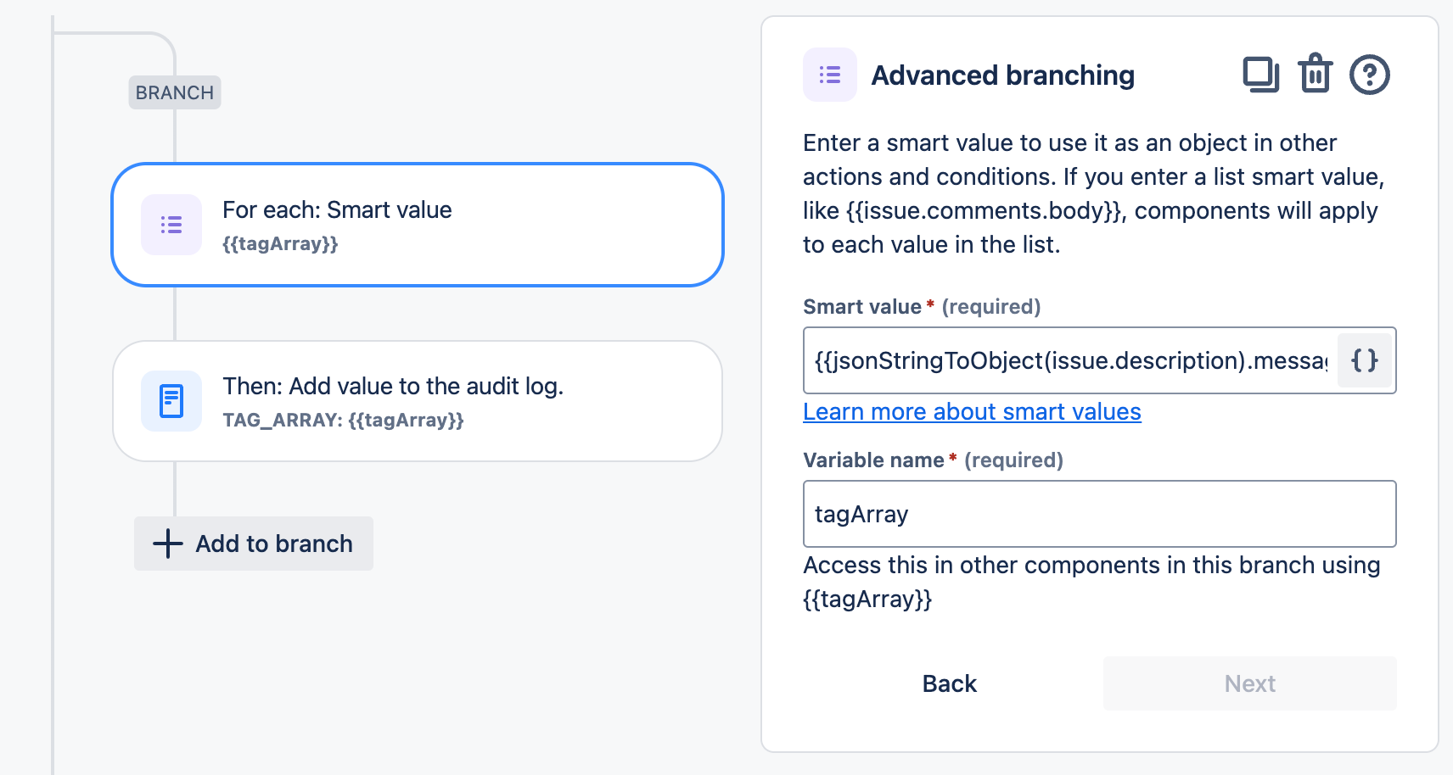
Task: Open the Learn more about smart values link
Action: [972, 411]
